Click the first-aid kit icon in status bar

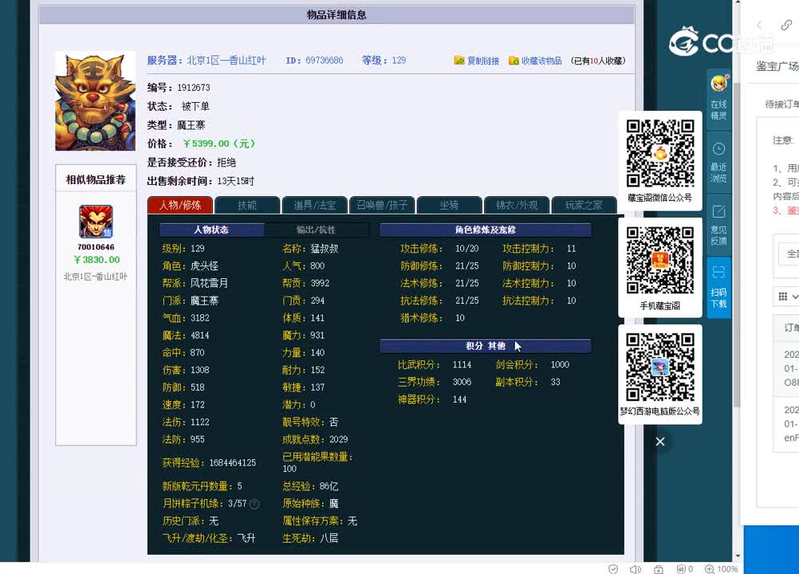pos(659,569)
